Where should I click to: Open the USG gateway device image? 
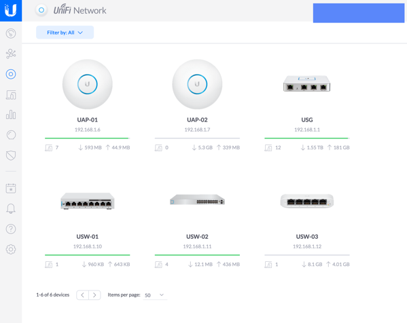click(307, 83)
